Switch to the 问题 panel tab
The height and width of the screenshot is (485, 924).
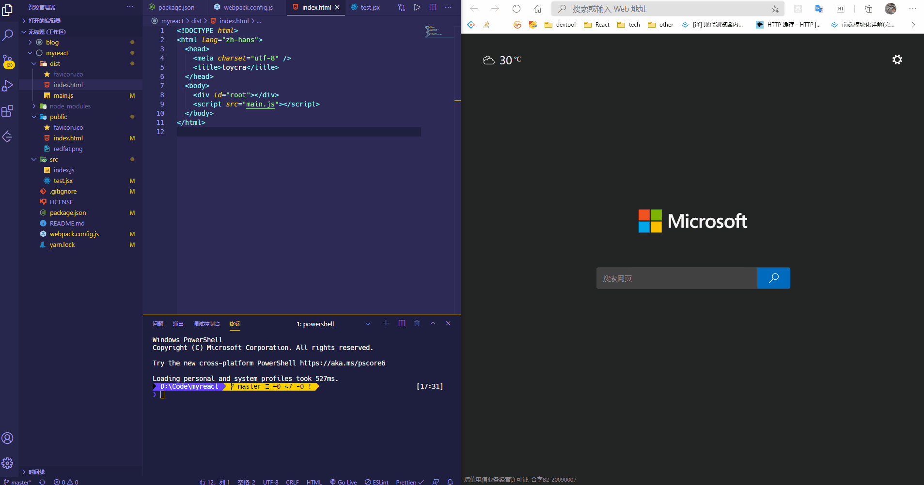coord(158,324)
